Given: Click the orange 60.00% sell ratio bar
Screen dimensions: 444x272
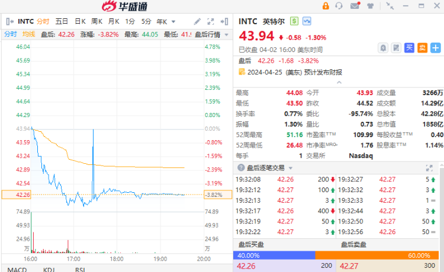Looking at the screenshot, I should pos(377,255).
